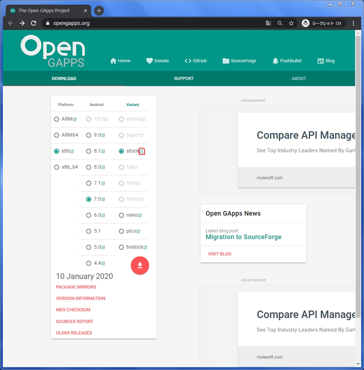364x370 pixels.
Task: Select the ARM platform radio button
Action: [57, 119]
